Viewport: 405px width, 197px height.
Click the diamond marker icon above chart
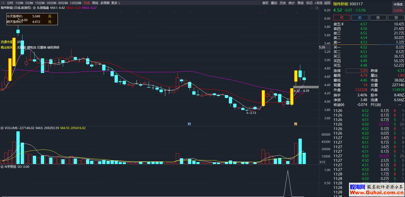tap(312, 8)
